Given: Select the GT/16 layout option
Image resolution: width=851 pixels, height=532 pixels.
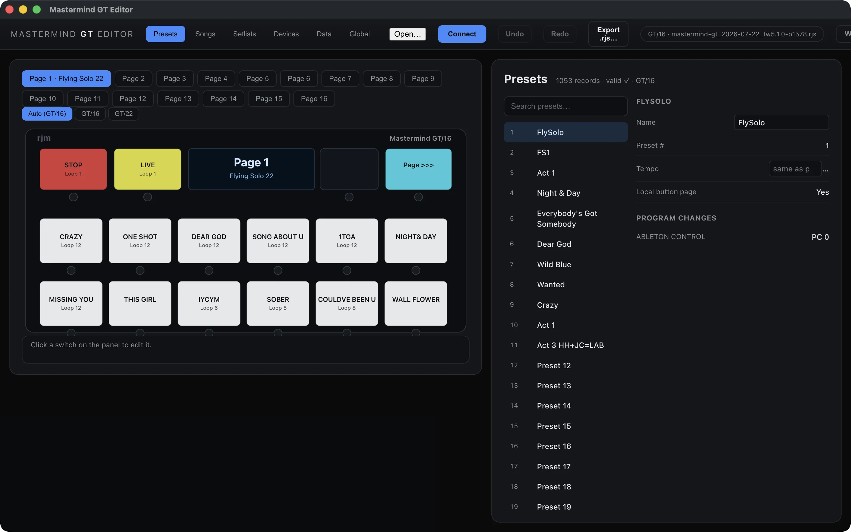Looking at the screenshot, I should click(90, 114).
